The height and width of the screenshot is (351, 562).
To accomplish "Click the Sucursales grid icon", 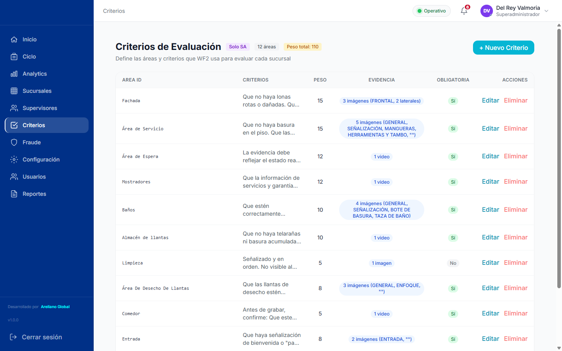I will point(14,91).
